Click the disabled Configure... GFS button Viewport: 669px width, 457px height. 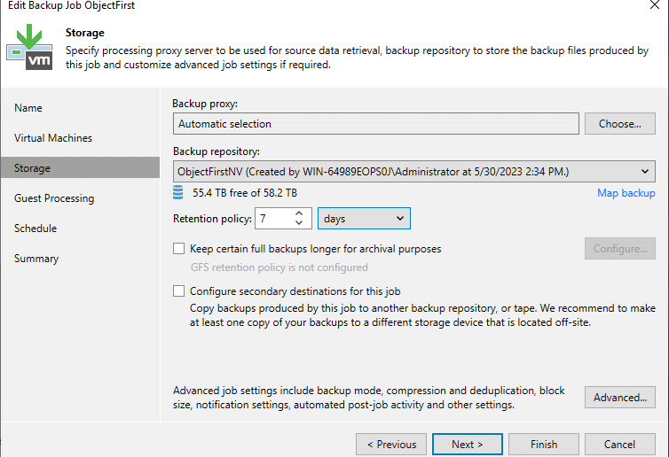[620, 249]
